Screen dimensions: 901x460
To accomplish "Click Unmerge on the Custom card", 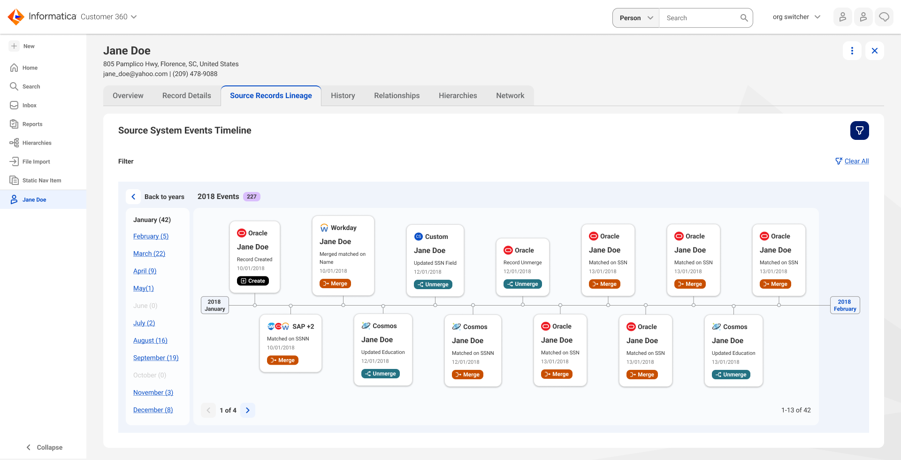I will [x=433, y=284].
